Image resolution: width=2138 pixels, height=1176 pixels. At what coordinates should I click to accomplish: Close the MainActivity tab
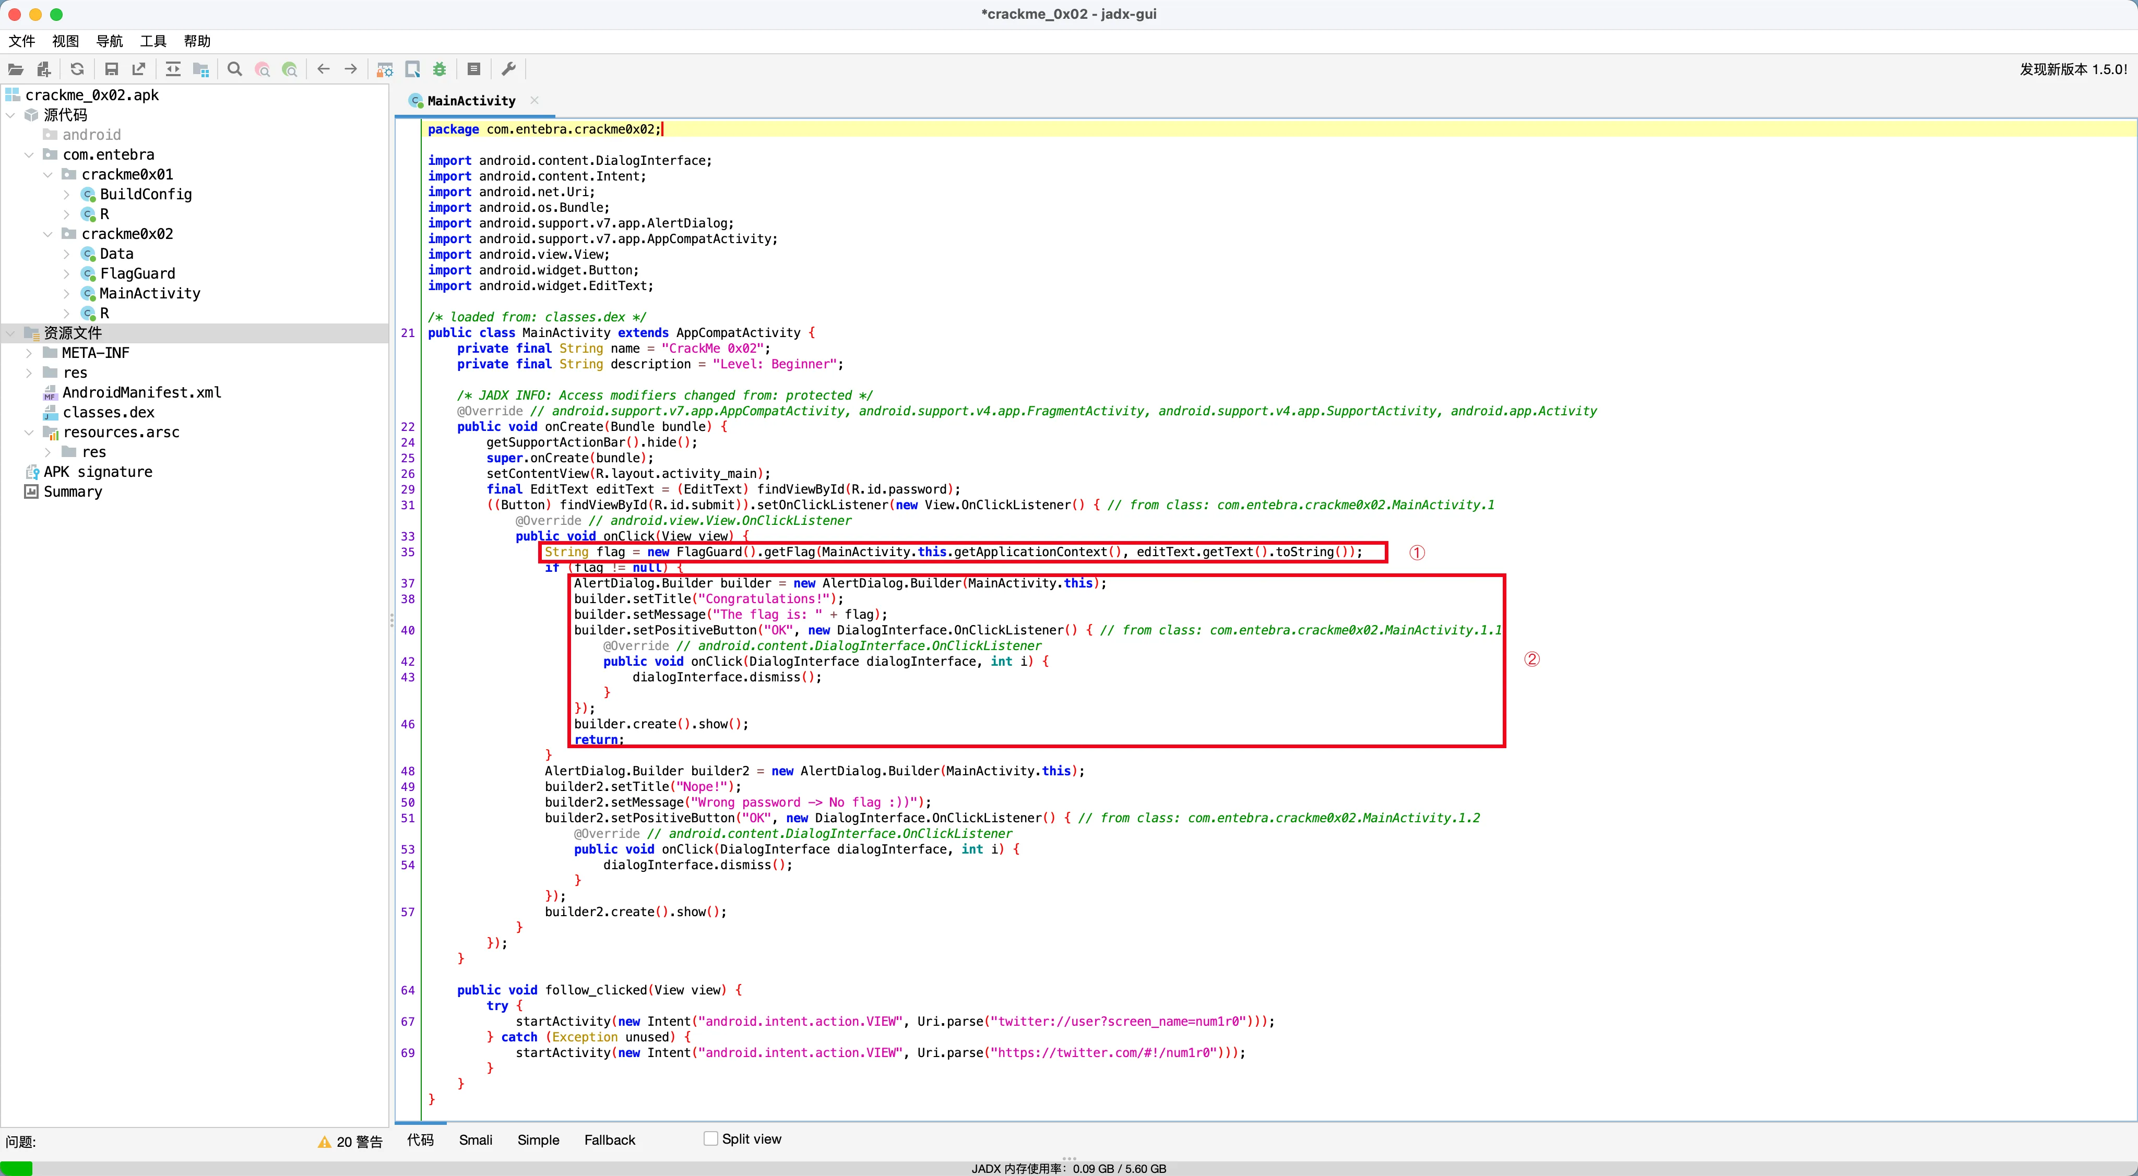(x=534, y=100)
